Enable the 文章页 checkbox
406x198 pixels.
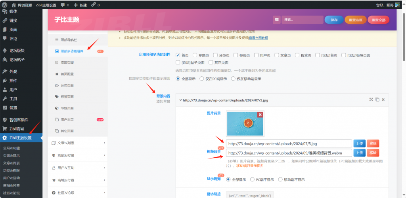pyautogui.click(x=277, y=55)
